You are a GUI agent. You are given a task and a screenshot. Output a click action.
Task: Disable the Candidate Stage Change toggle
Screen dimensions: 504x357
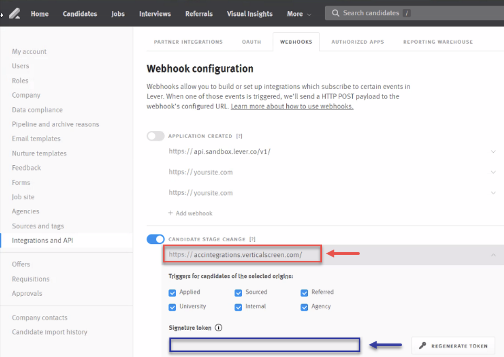click(156, 239)
